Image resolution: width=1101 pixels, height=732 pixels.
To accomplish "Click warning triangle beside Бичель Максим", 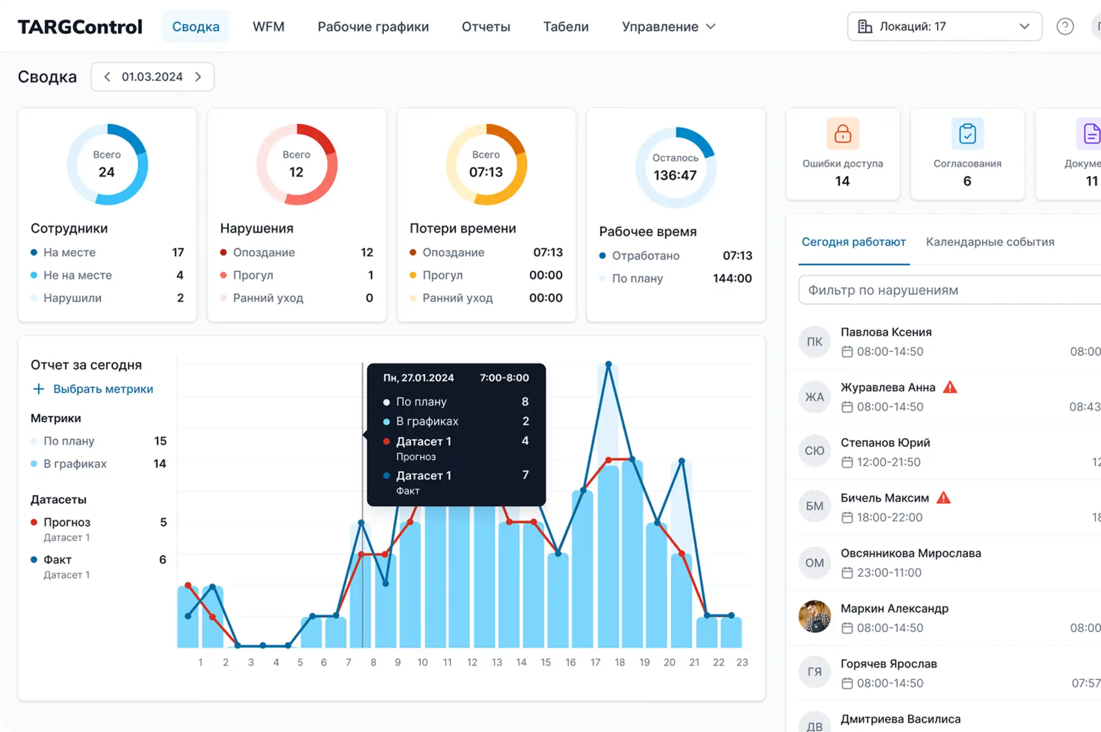I will 943,498.
